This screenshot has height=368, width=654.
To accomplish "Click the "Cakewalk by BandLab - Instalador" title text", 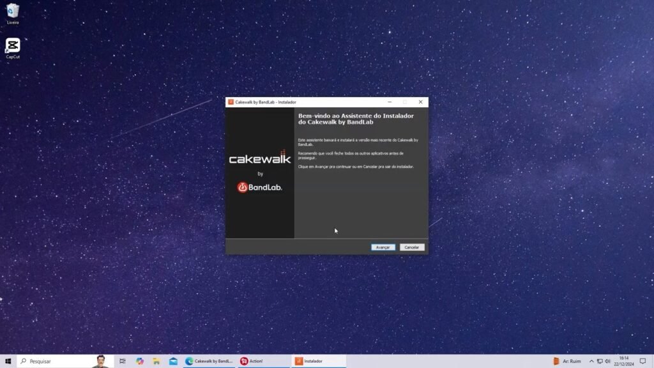I will (x=266, y=102).
